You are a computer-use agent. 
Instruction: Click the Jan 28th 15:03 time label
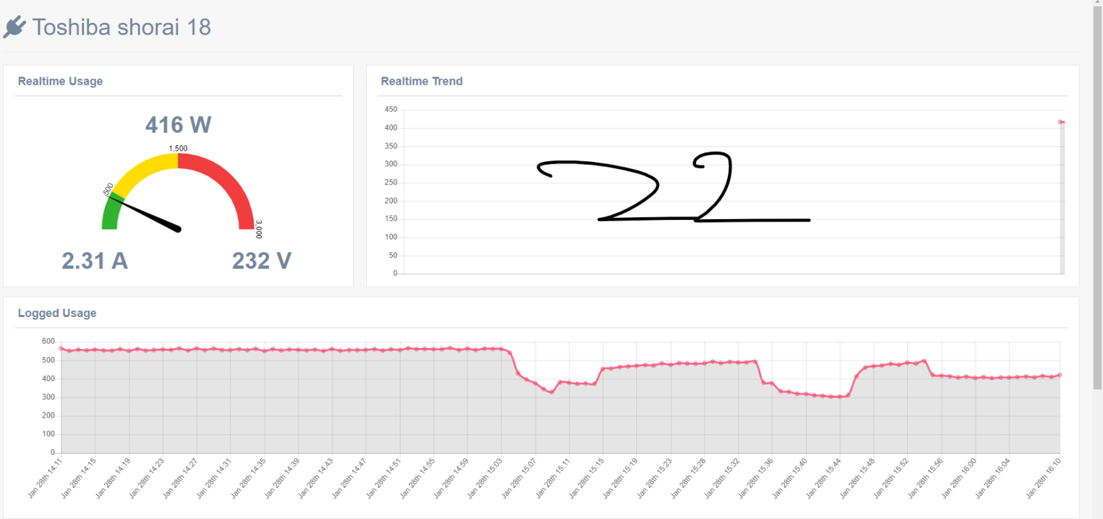click(485, 478)
